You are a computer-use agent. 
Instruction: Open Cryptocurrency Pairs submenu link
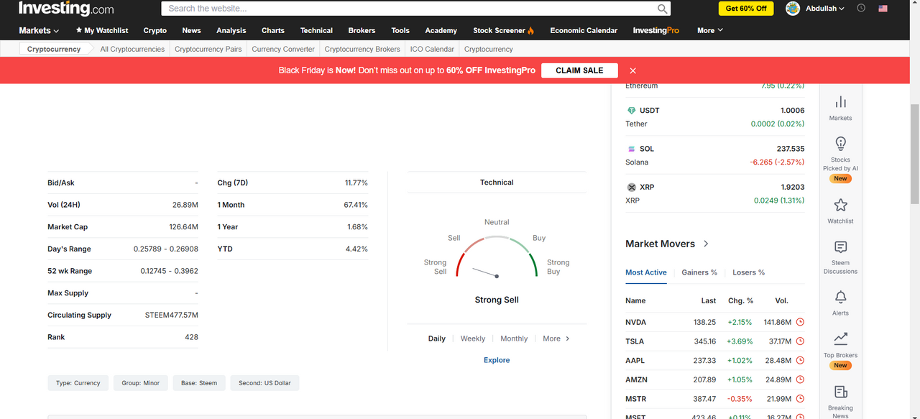(x=208, y=49)
